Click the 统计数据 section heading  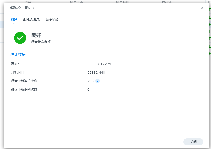[18, 54]
